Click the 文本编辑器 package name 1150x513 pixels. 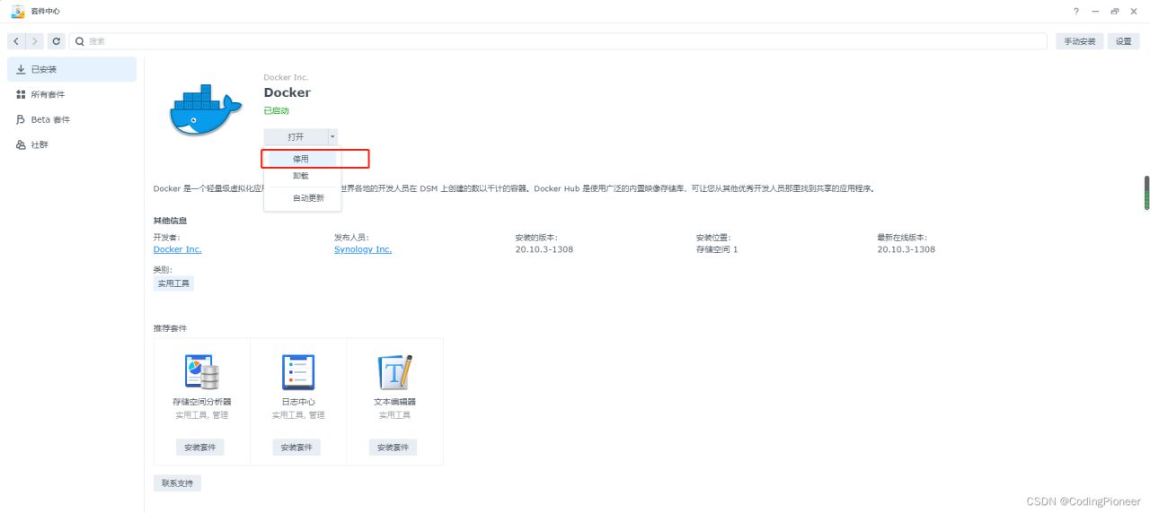point(394,402)
